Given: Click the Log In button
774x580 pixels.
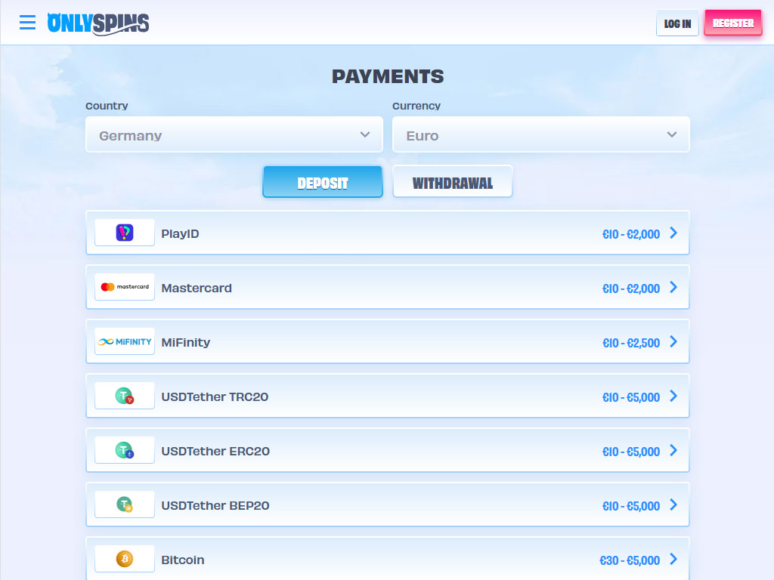Looking at the screenshot, I should point(677,23).
